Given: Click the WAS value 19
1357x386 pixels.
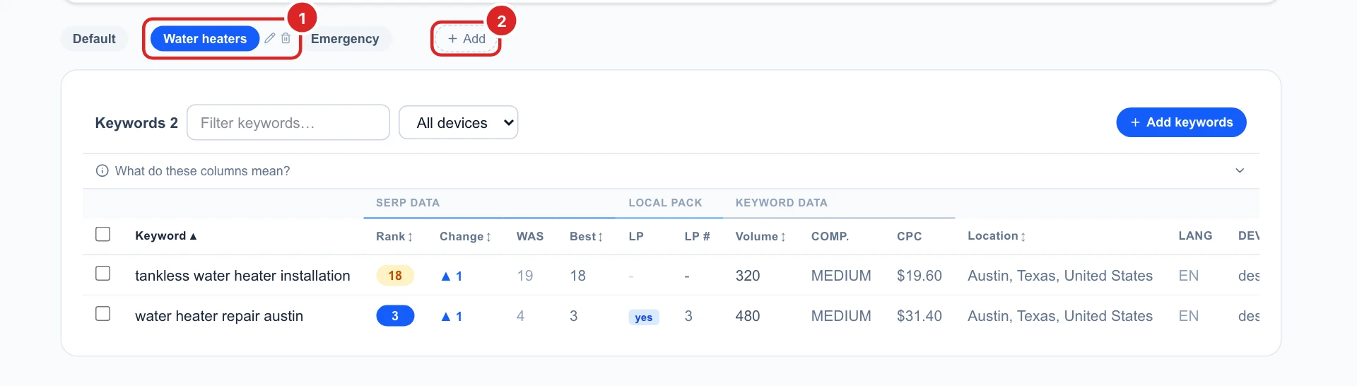Looking at the screenshot, I should (x=525, y=276).
